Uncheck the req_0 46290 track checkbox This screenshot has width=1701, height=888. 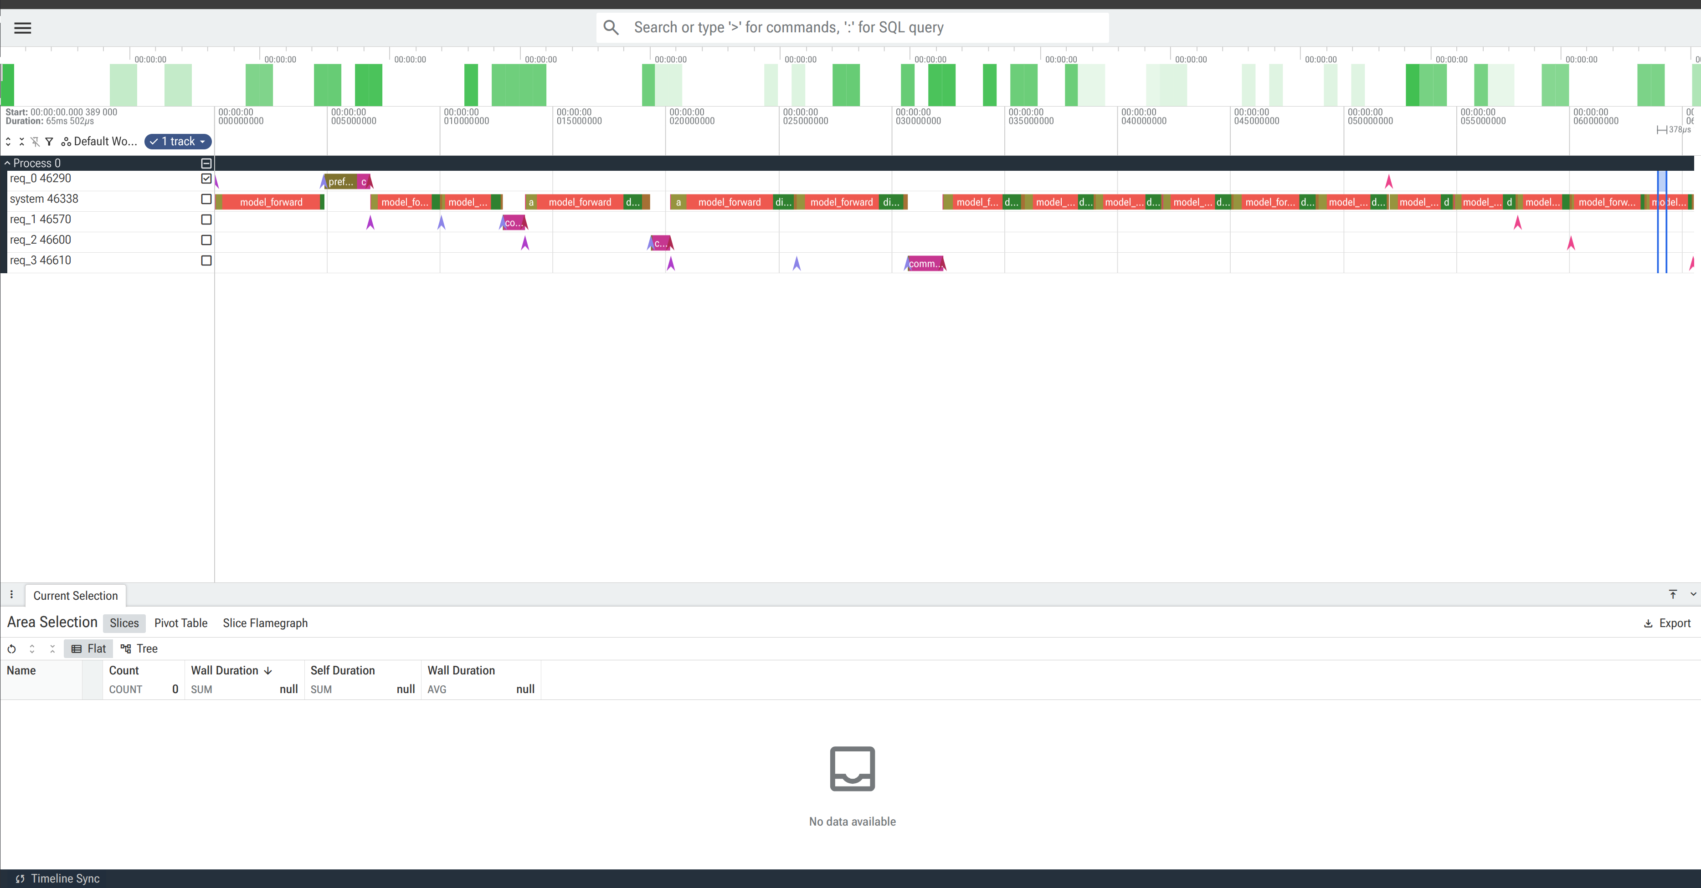(206, 178)
